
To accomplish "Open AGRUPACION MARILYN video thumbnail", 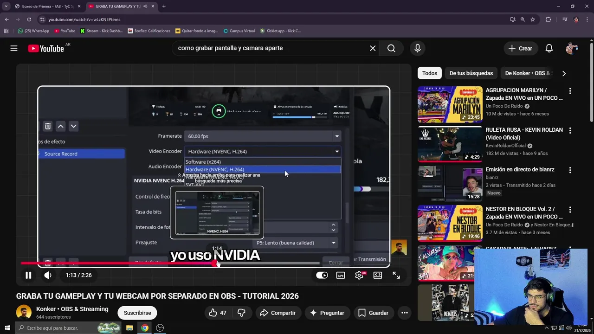I will [x=450, y=104].
